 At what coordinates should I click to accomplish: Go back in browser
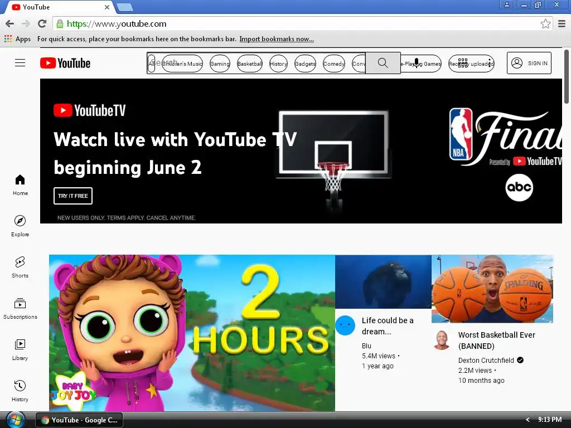tap(10, 23)
